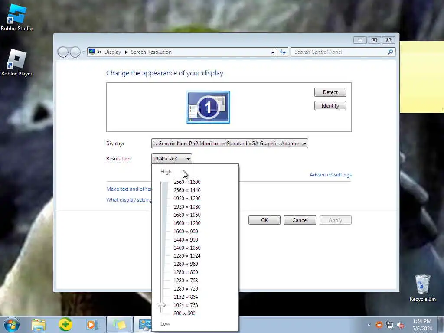Click the Detect button
The image size is (444, 333).
(x=330, y=92)
